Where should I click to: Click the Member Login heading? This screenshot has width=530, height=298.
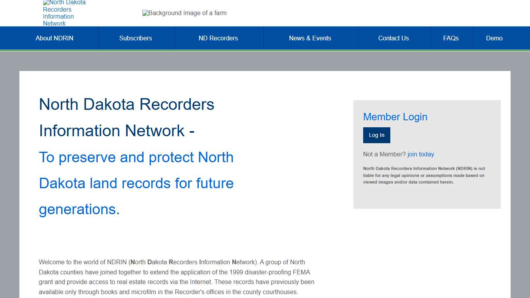pyautogui.click(x=395, y=117)
